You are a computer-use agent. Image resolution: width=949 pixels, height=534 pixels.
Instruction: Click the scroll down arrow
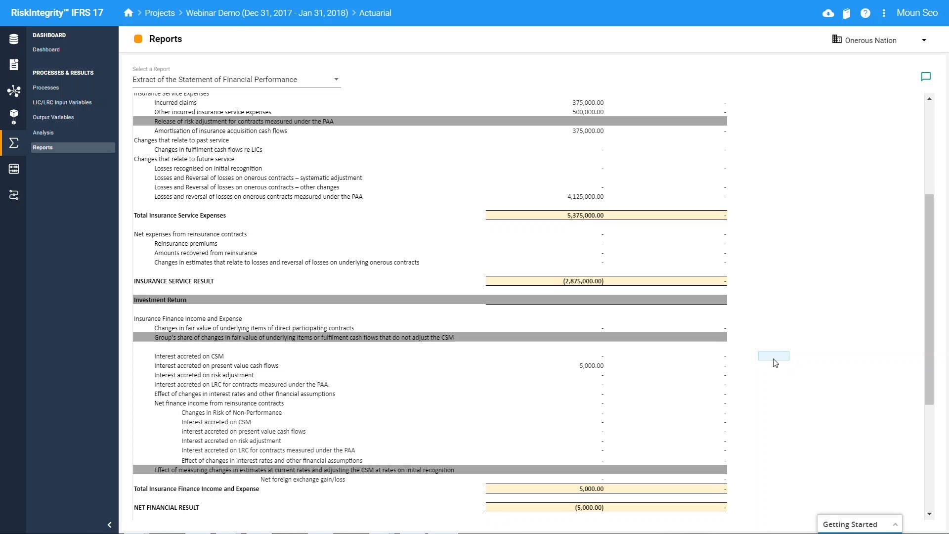929,514
